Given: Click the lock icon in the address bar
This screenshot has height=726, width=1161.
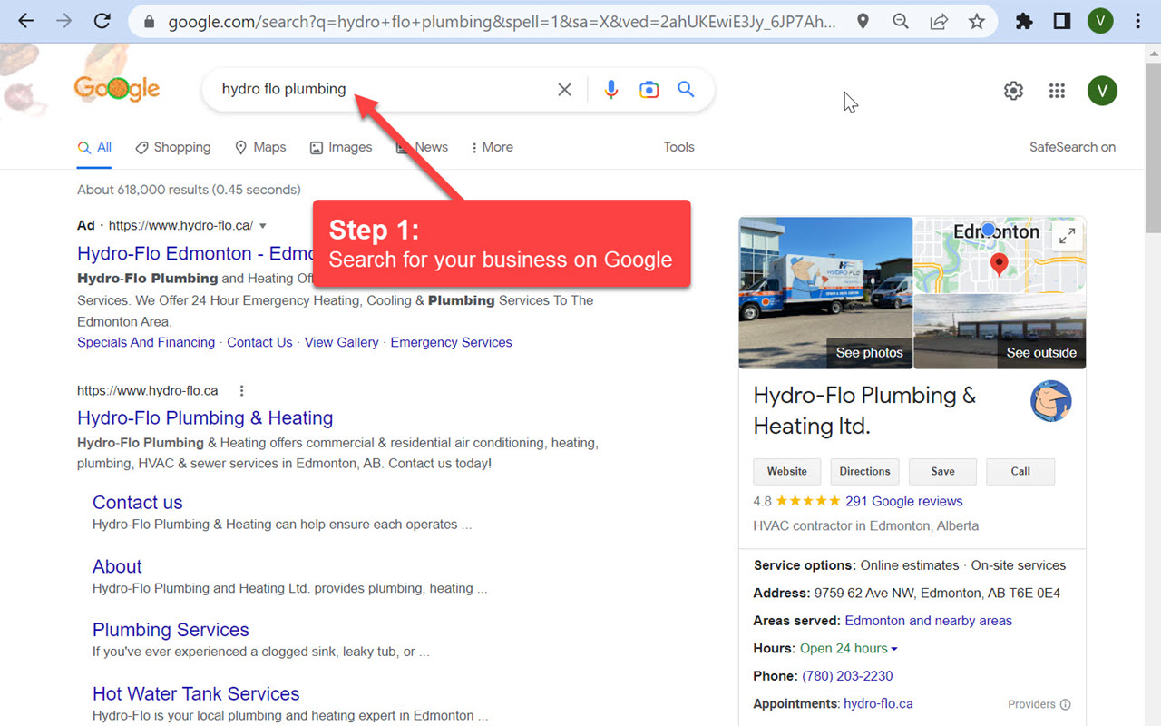Looking at the screenshot, I should (148, 22).
